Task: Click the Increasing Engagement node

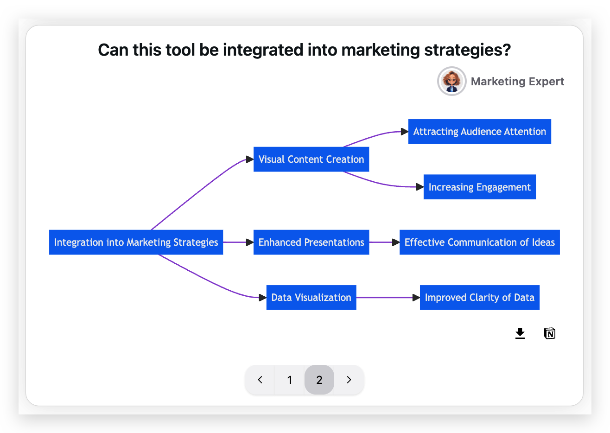Action: [x=479, y=187]
